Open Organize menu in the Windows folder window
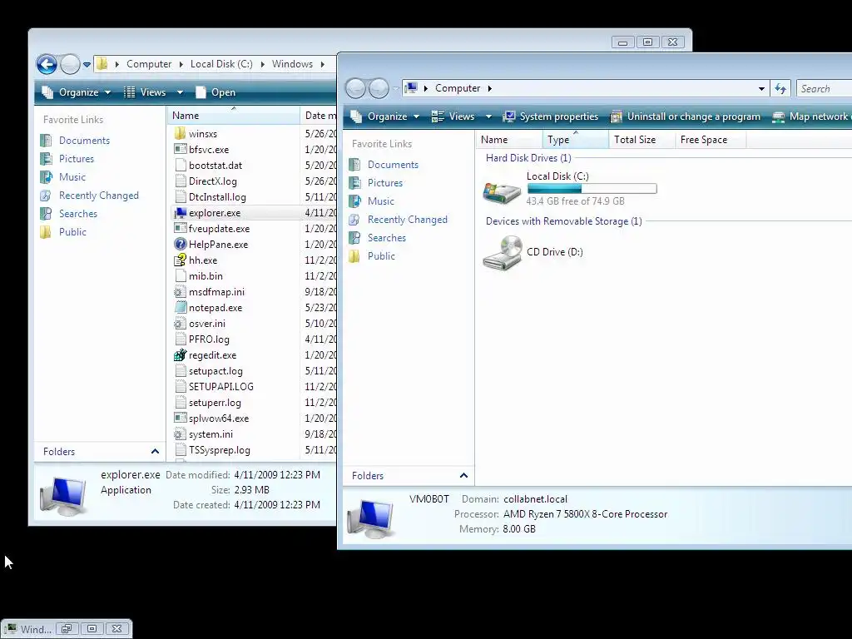 77,92
